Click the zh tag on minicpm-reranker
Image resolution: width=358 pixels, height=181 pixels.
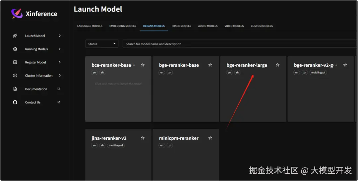pos(170,145)
